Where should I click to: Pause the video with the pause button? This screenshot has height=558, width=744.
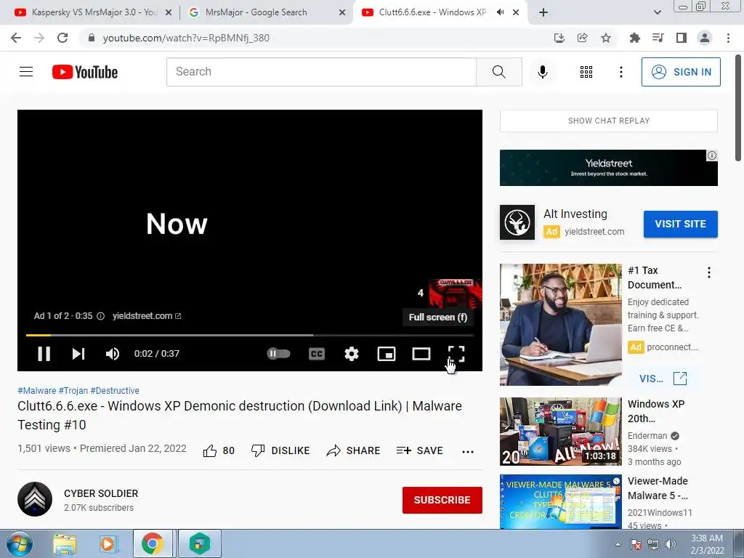pos(44,354)
